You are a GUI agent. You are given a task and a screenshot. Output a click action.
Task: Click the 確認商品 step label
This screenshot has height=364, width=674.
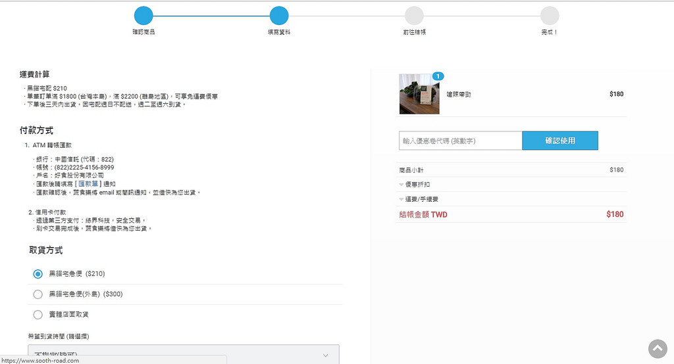click(x=143, y=32)
